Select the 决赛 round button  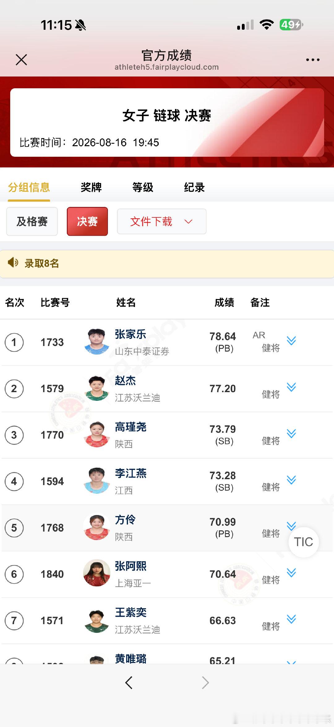pyautogui.click(x=88, y=221)
